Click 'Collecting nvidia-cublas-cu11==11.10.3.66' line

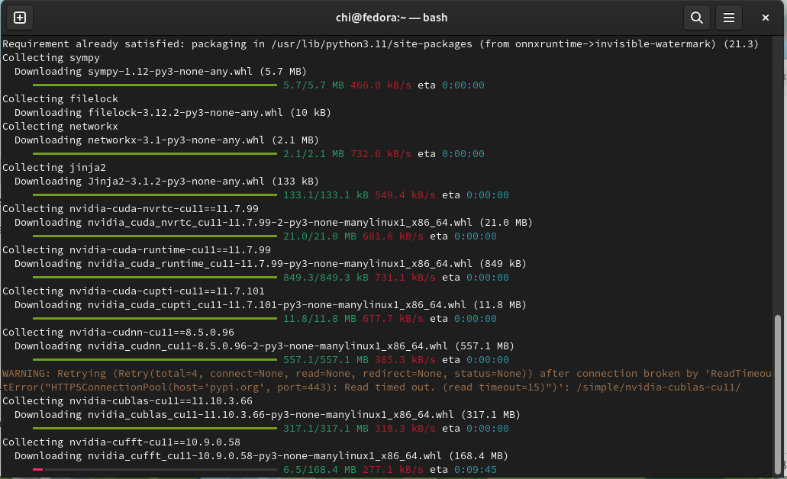point(127,400)
